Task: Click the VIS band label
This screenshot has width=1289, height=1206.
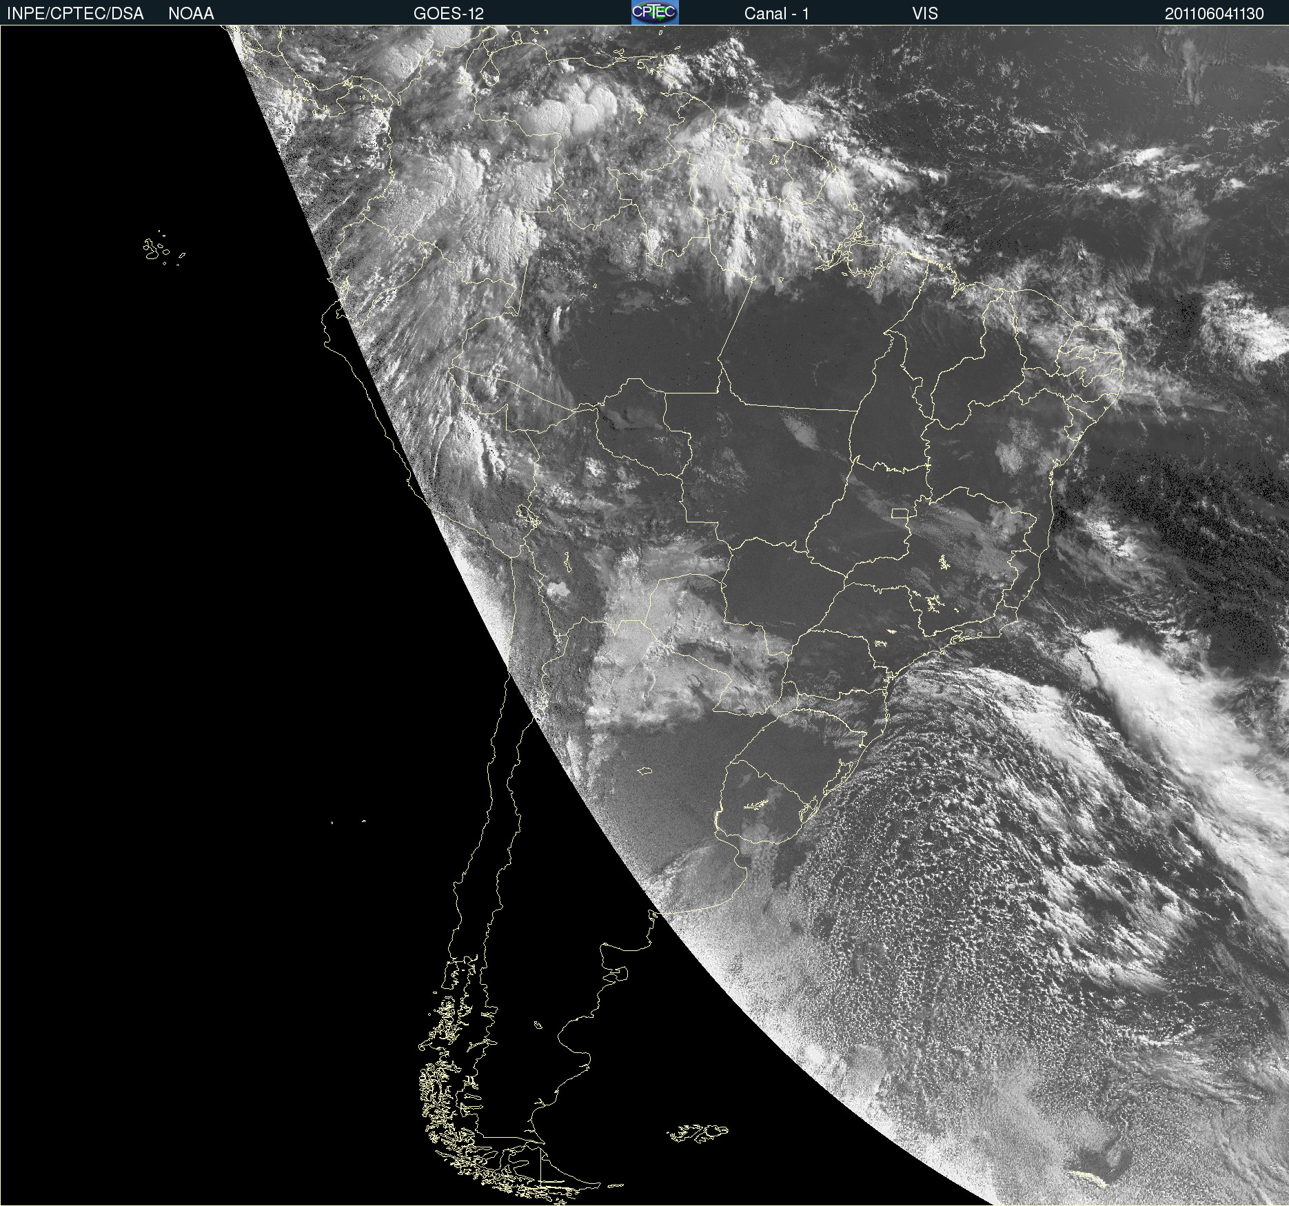Action: (925, 14)
